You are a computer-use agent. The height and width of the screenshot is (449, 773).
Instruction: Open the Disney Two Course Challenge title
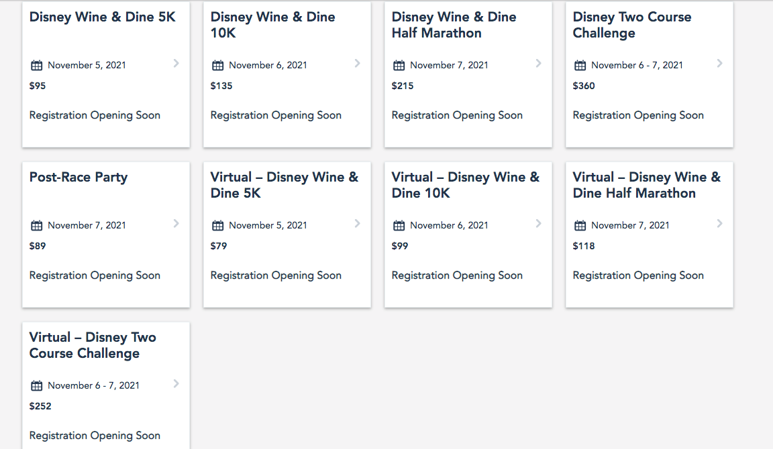pyautogui.click(x=631, y=25)
